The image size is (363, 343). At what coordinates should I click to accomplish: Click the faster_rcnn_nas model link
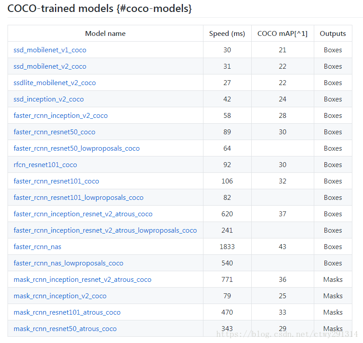[x=37, y=247]
